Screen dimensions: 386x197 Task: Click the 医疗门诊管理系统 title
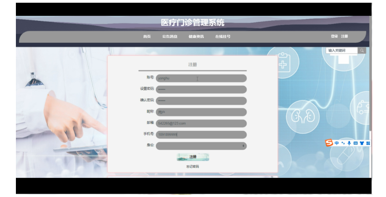(193, 22)
